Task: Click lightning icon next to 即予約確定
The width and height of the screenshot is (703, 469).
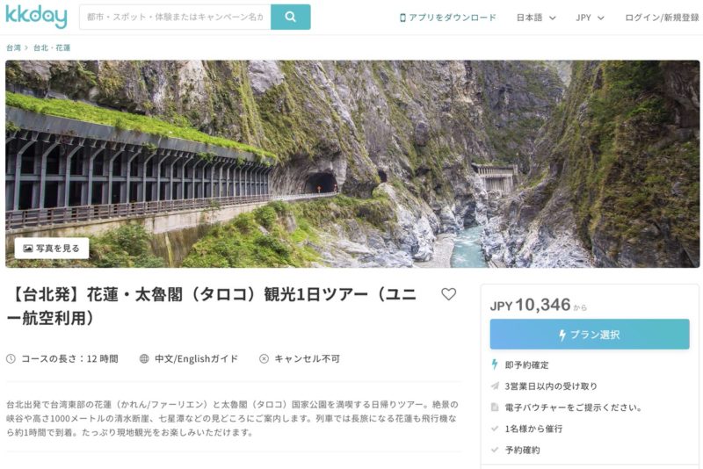Action: coord(495,364)
